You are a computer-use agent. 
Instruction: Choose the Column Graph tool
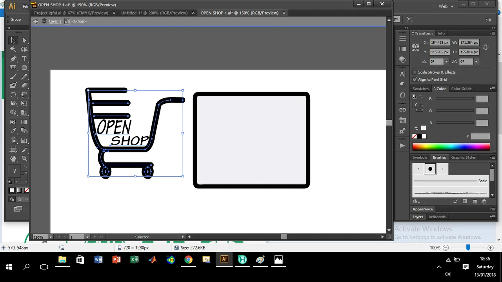tap(24, 140)
